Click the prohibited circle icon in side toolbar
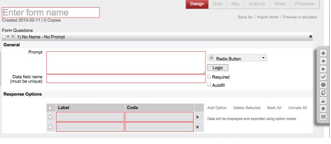This screenshot has height=144, width=331. 323,84
